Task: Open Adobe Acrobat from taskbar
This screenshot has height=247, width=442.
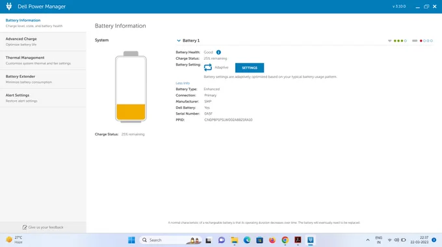Action: pos(298,240)
